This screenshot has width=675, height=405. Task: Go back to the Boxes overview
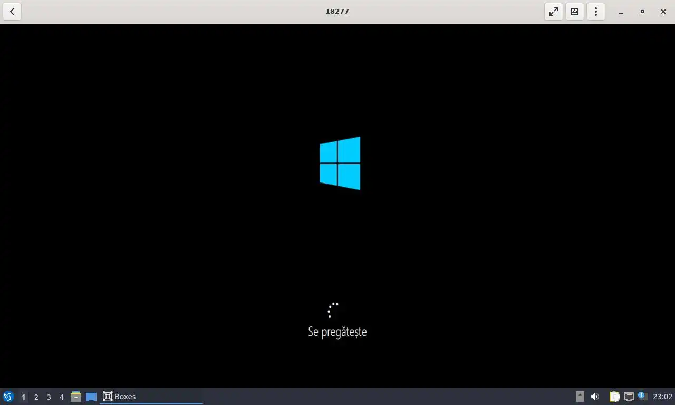[x=12, y=12]
